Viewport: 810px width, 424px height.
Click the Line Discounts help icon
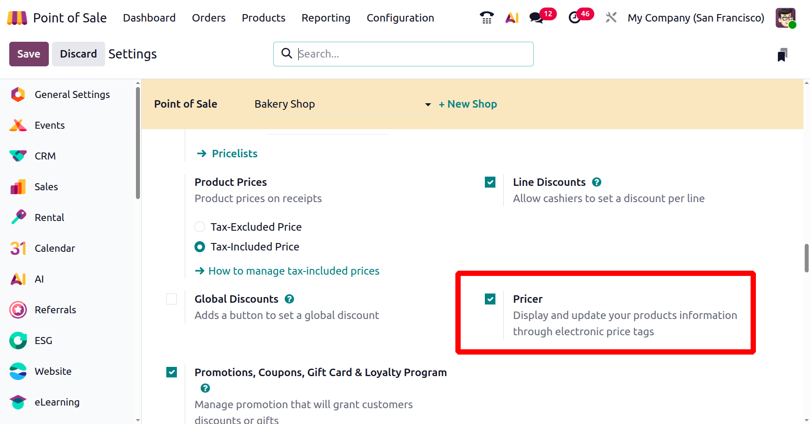point(597,182)
